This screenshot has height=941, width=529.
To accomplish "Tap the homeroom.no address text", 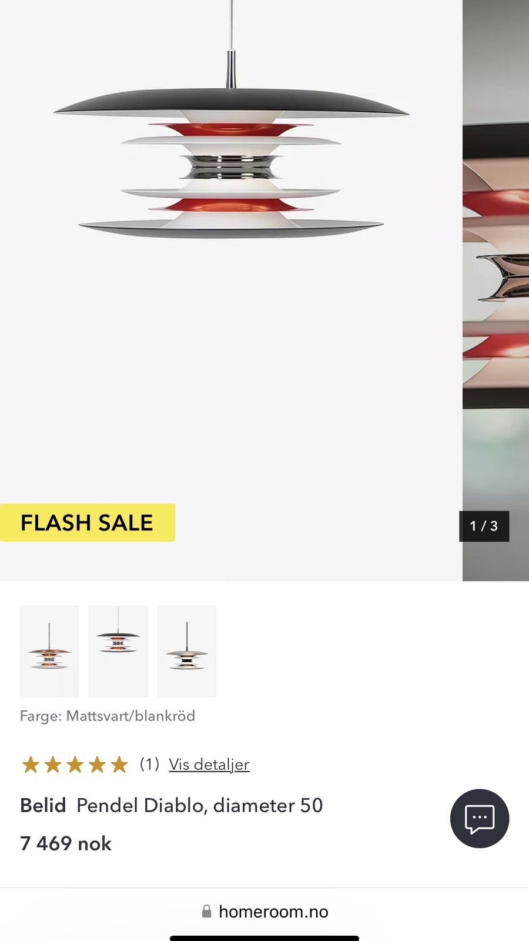I will (x=273, y=912).
